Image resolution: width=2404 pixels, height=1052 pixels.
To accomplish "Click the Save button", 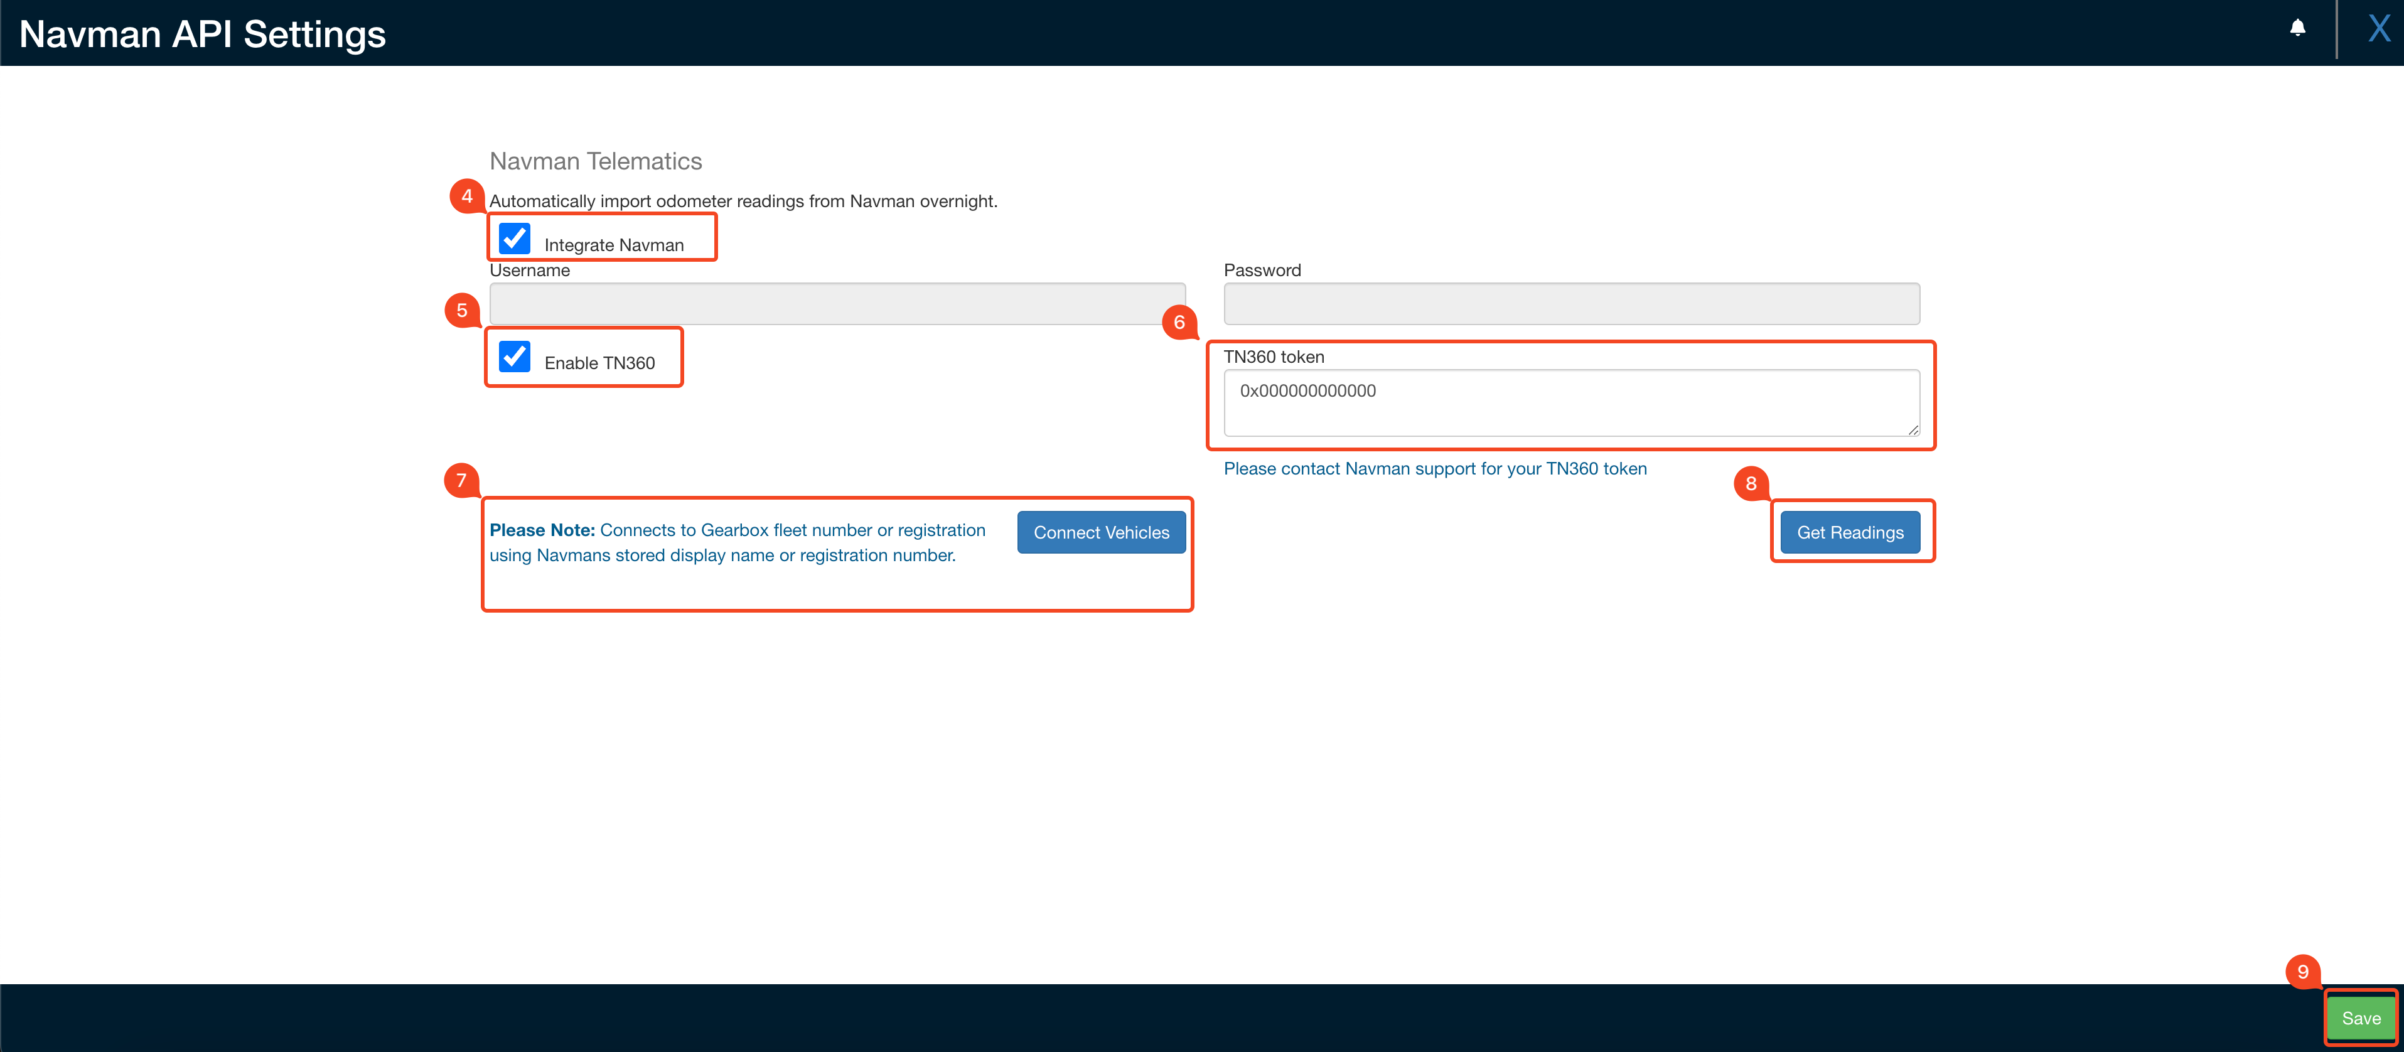I will (2361, 1017).
